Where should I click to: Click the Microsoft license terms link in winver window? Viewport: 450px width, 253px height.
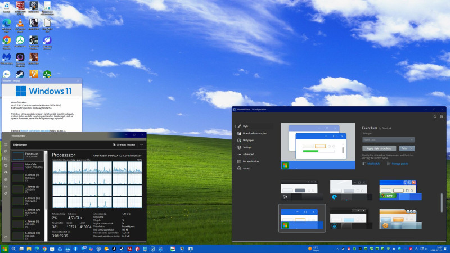35,131
